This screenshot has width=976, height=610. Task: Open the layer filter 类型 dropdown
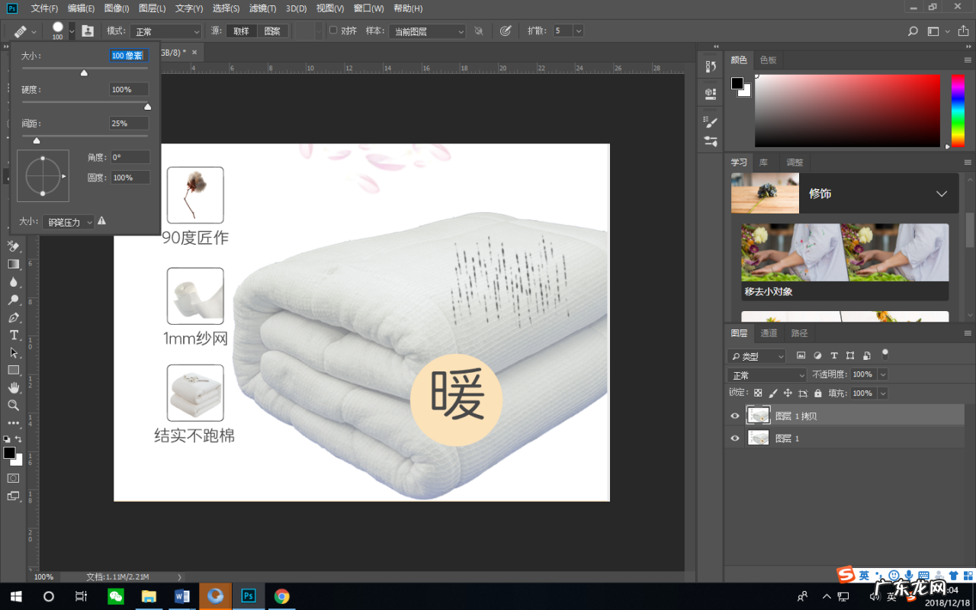755,355
